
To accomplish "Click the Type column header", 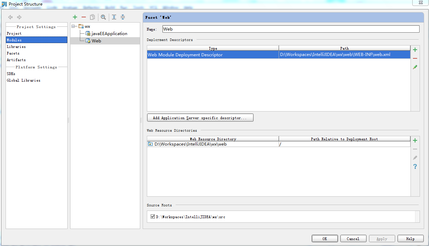I will point(213,48).
